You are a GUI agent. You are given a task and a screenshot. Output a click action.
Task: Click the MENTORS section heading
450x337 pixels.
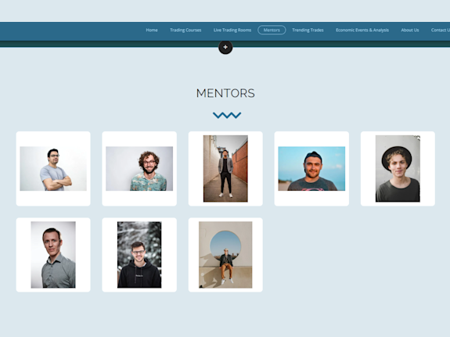[225, 93]
